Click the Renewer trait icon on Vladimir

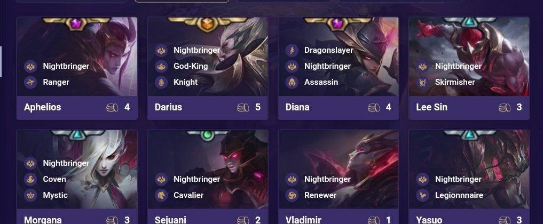point(292,195)
